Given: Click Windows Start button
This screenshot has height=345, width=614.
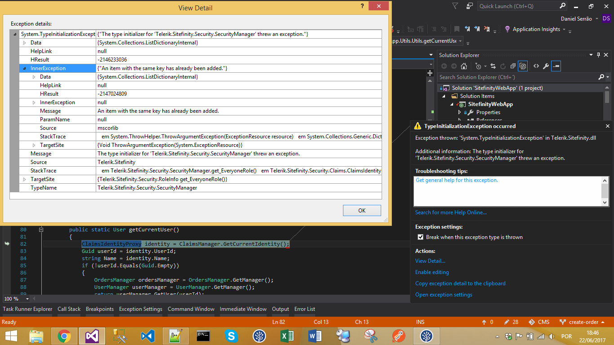Looking at the screenshot, I should (x=11, y=336).
